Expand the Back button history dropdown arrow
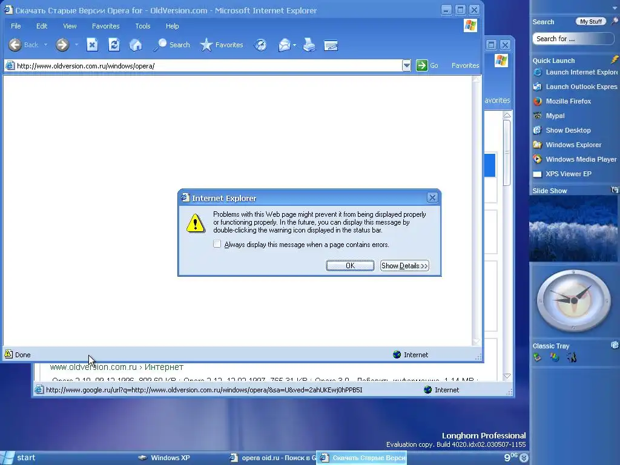The image size is (620, 465). 45,45
